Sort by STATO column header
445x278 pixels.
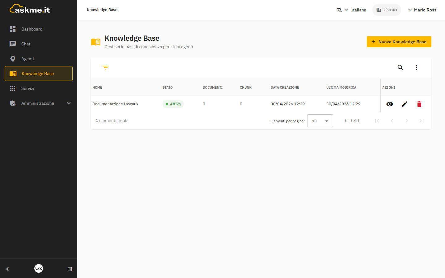[x=167, y=87]
